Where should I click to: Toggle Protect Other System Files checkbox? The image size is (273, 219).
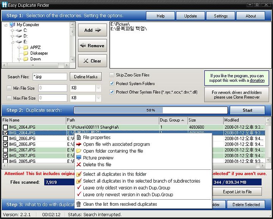111,92
